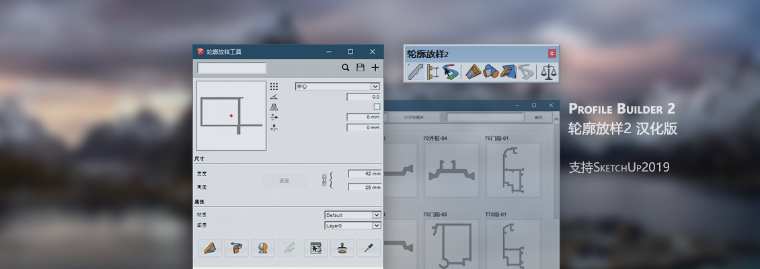Click the greyed-out profile icon button in dialog
Image resolution: width=760 pixels, height=269 pixels.
coord(289,248)
